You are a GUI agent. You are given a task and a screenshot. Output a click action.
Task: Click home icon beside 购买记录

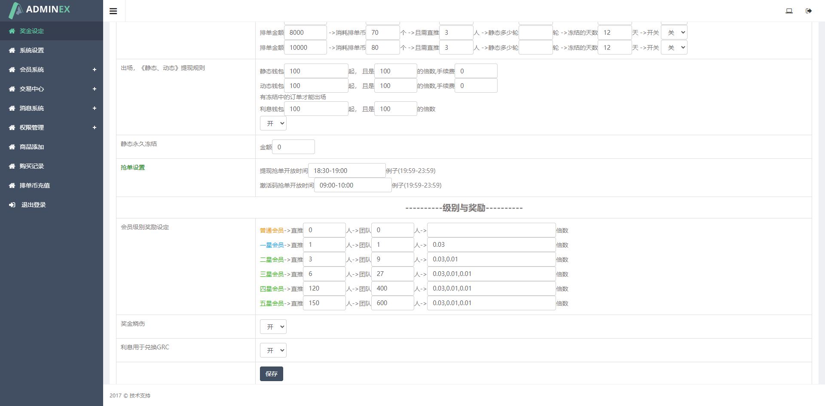[x=12, y=166]
